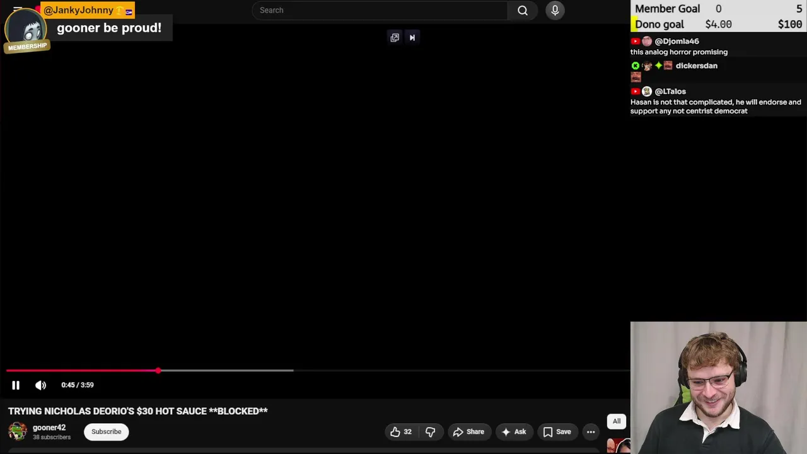Click the $100 donation target
The image size is (807, 454).
pos(790,25)
